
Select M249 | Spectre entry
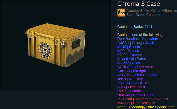(x=129, y=47)
